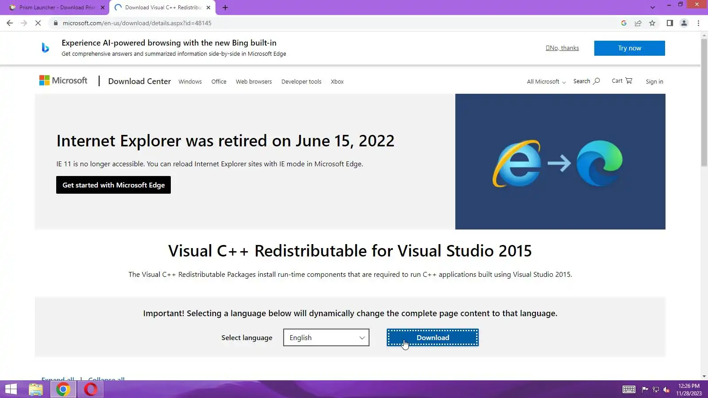Click the Download Center link
This screenshot has width=708, height=398.
coord(139,81)
